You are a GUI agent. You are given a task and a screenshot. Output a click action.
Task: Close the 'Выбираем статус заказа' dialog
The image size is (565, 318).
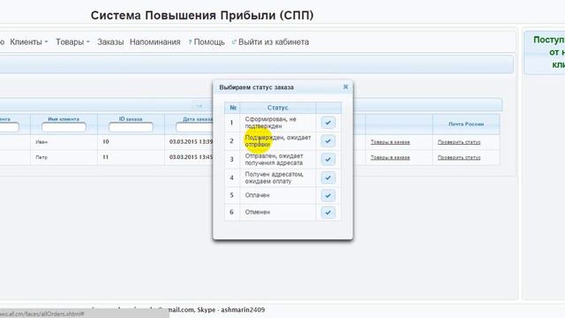pos(345,87)
